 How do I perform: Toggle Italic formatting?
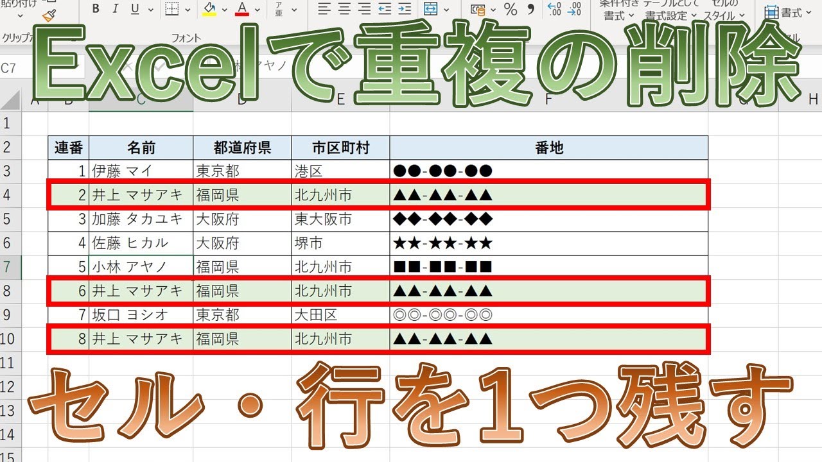tap(116, 9)
